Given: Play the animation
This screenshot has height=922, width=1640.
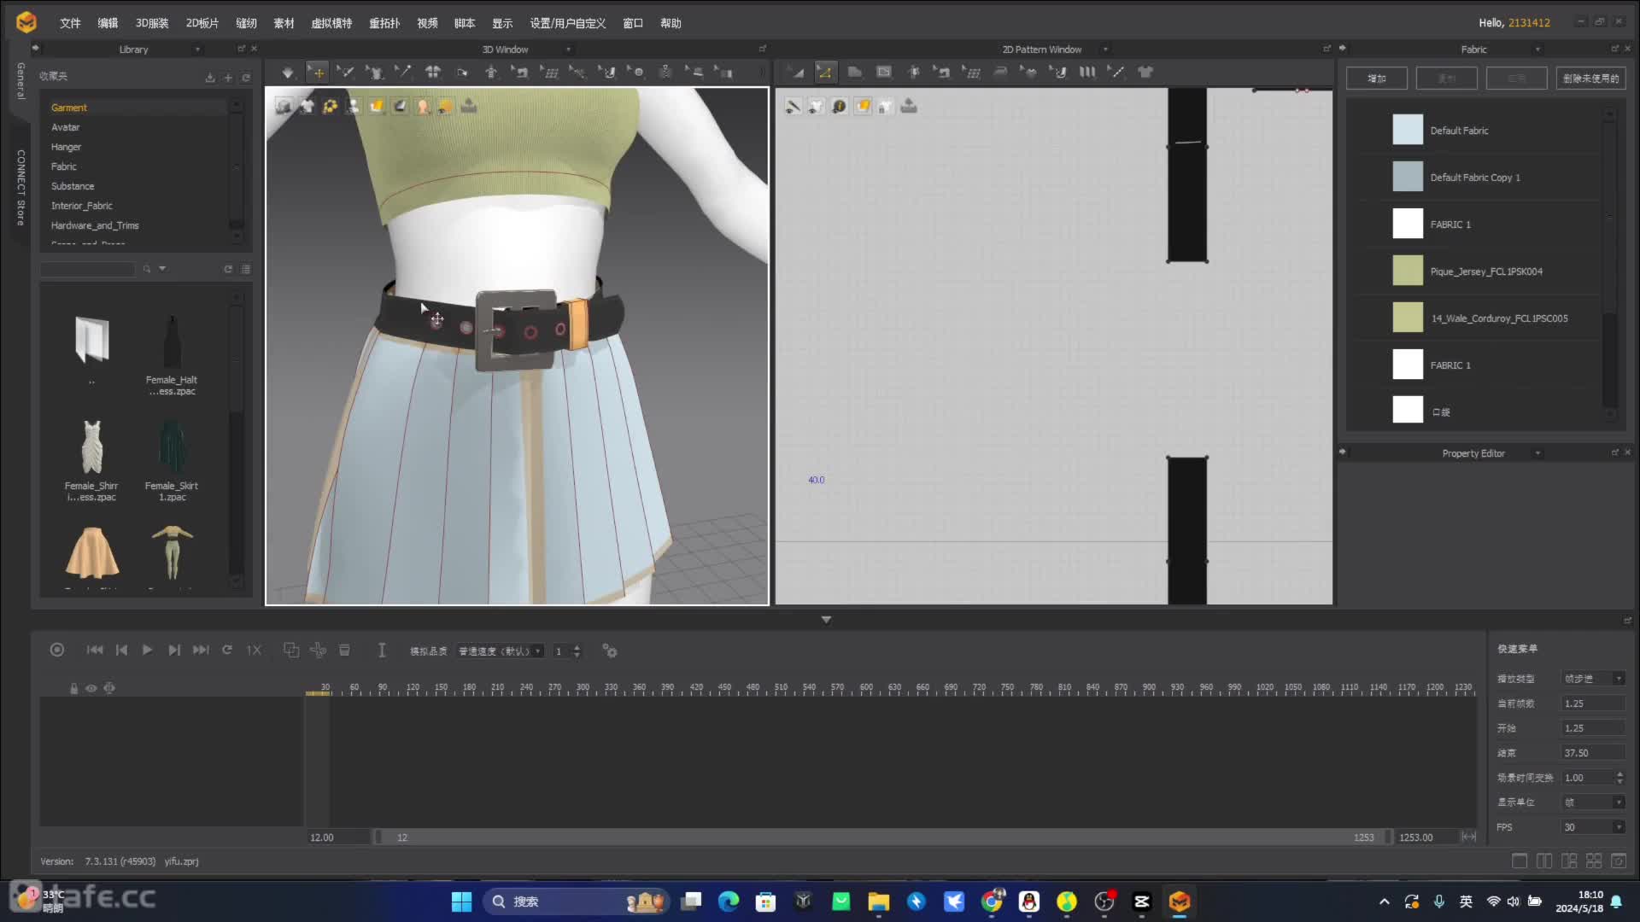Looking at the screenshot, I should 147,651.
